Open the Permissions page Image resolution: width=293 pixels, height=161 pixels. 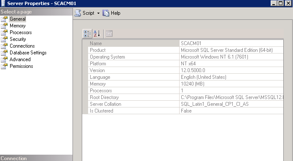click(x=22, y=66)
